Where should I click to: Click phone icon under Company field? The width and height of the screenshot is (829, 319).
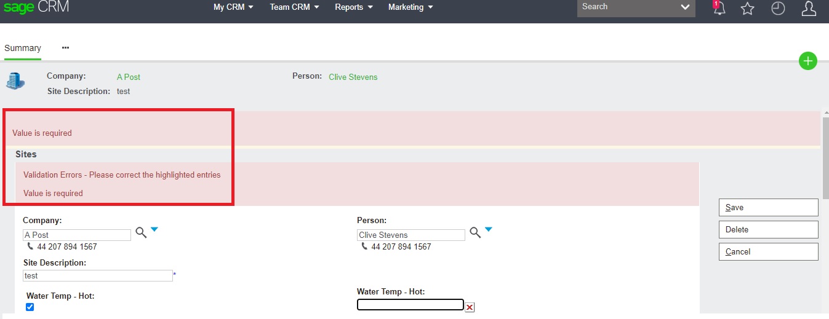point(30,246)
